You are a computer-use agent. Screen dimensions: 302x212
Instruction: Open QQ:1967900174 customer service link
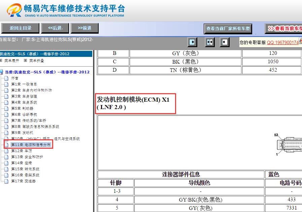283,42
